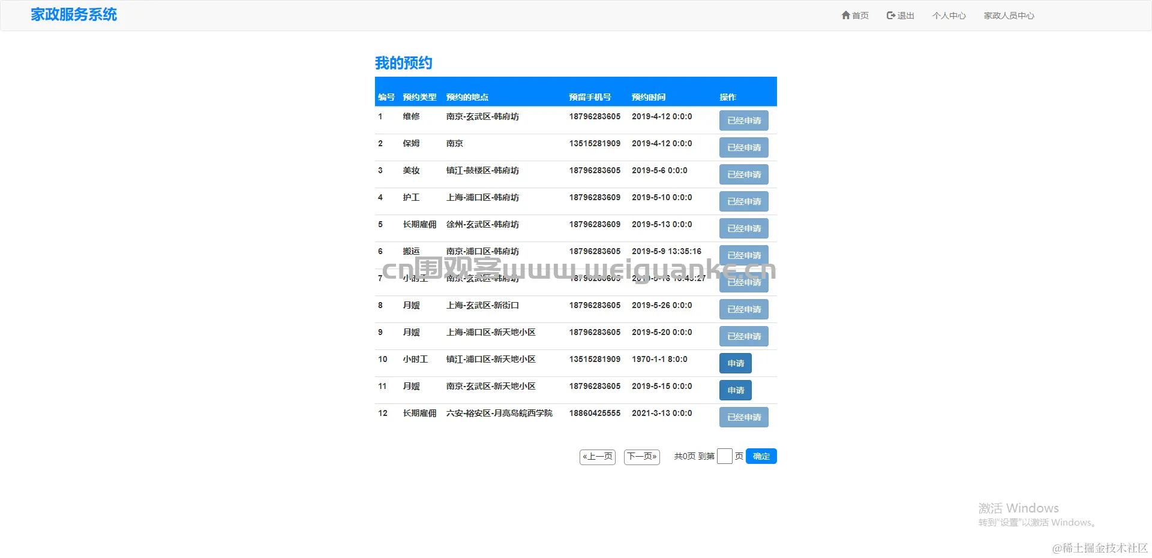Select the 上海-浦口区-韩府坊 location cell
This screenshot has width=1152, height=558.
pyautogui.click(x=482, y=197)
